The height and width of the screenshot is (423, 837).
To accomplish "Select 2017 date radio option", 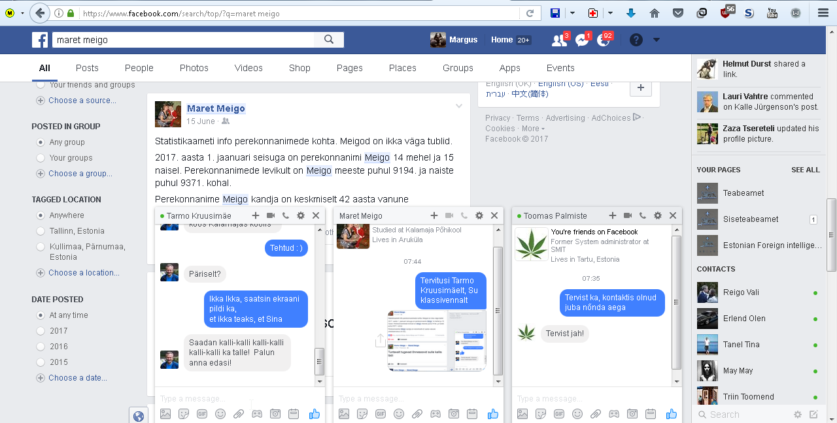I will tap(41, 331).
